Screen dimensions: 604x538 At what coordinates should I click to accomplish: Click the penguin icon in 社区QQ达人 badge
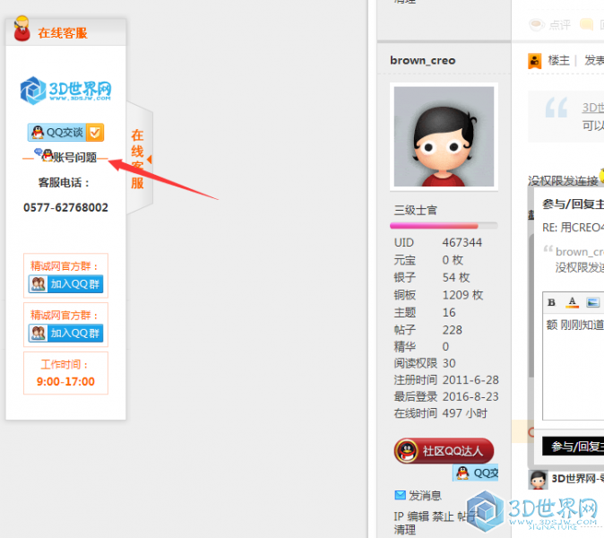(x=407, y=450)
